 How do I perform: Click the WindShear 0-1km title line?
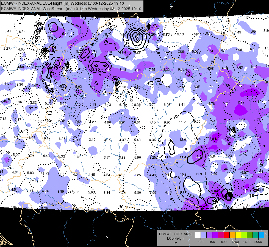71,9
